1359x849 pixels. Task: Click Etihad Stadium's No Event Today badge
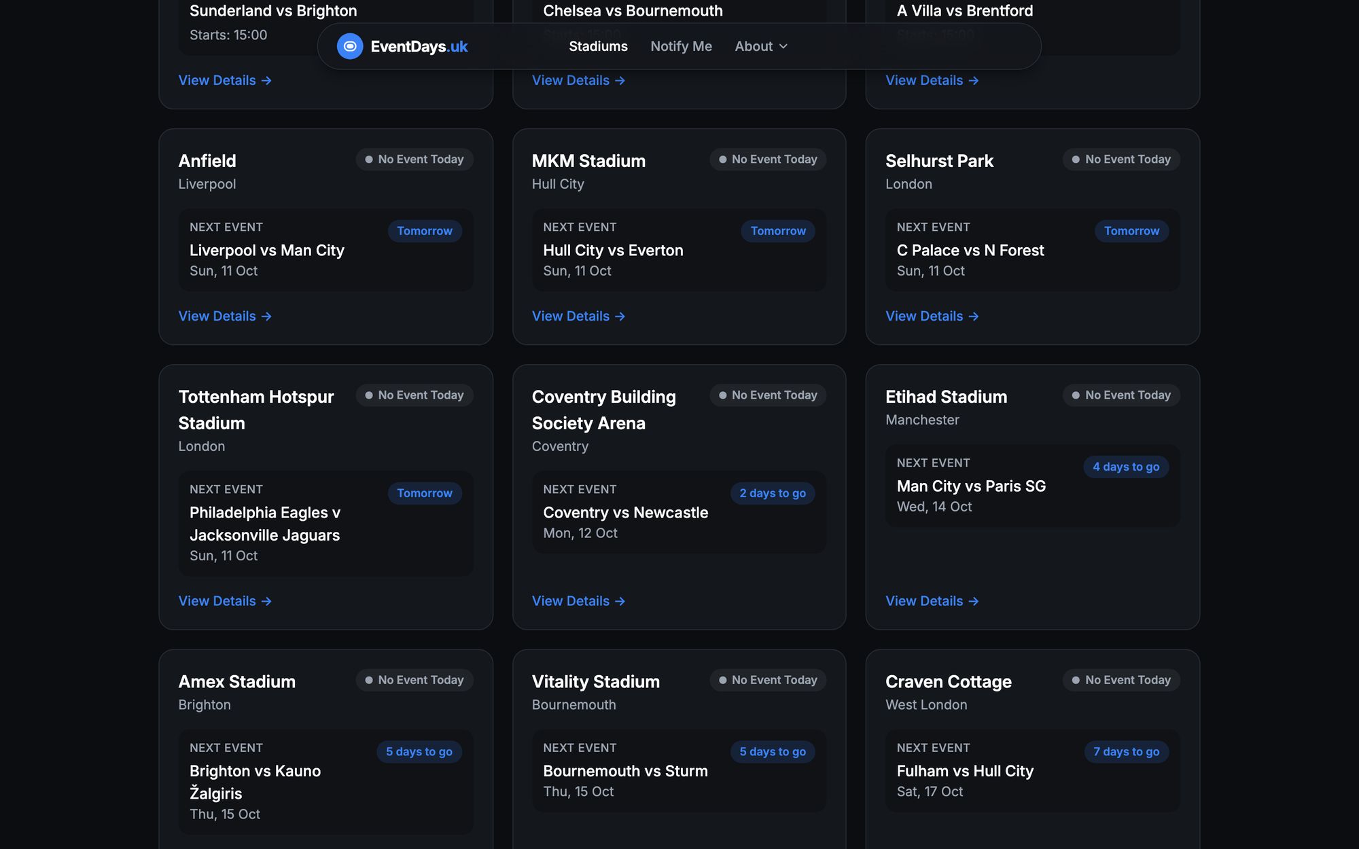pyautogui.click(x=1121, y=395)
